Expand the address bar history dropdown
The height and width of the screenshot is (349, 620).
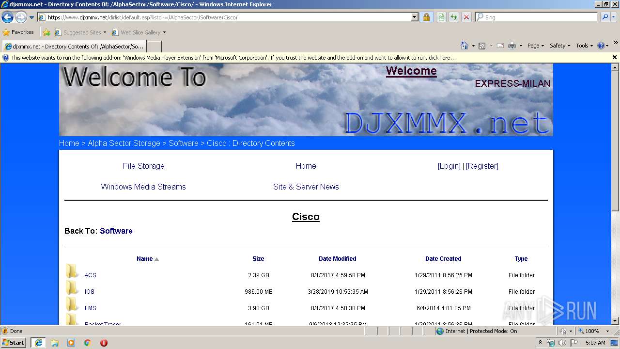click(x=414, y=17)
